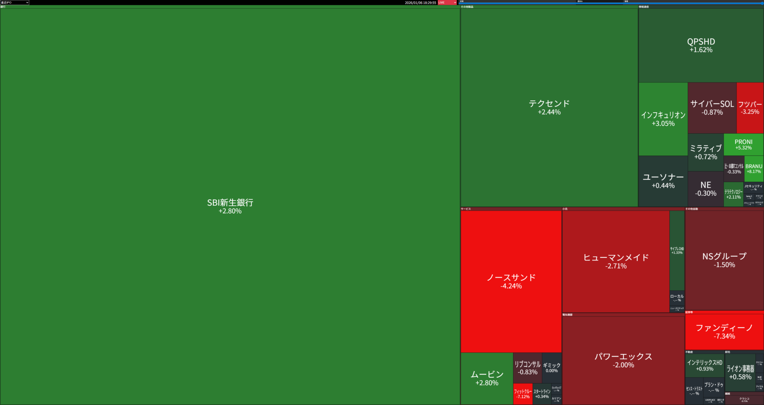Open the QPSHD tile

(x=701, y=45)
